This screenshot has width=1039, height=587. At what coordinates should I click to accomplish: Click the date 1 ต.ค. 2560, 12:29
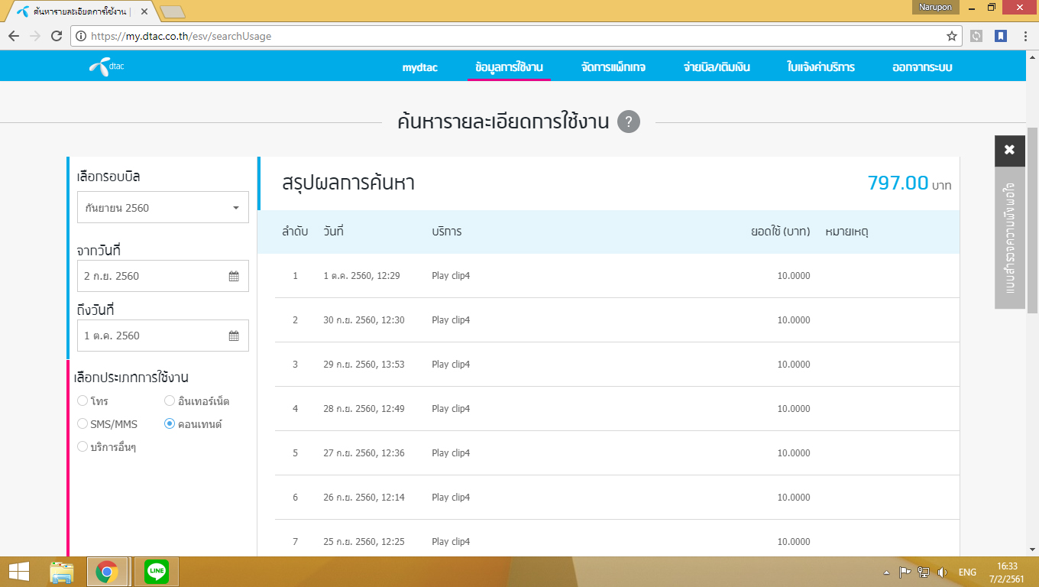click(x=361, y=276)
